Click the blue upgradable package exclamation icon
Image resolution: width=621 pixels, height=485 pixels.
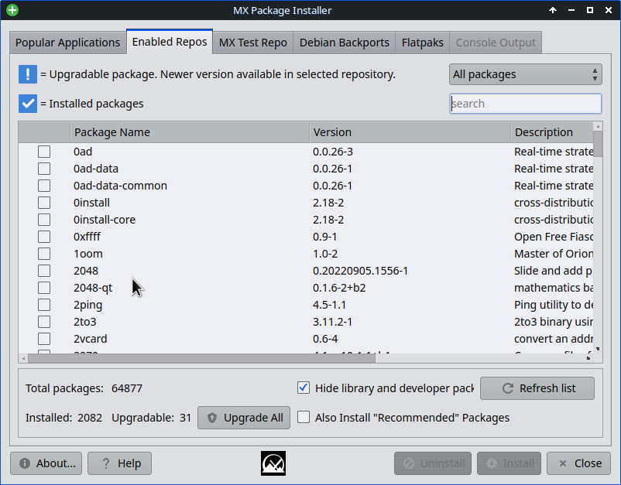coord(28,74)
